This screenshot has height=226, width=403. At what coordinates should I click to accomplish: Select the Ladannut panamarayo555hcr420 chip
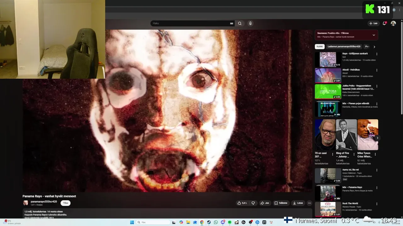[344, 46]
